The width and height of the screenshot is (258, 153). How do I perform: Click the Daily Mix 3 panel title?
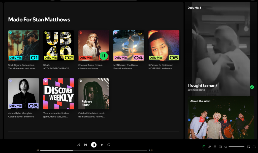pyautogui.click(x=194, y=8)
